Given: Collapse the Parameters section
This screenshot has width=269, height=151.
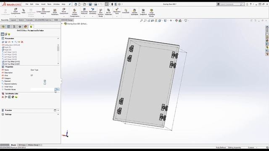Looking at the screenshot, I should coord(58,39).
